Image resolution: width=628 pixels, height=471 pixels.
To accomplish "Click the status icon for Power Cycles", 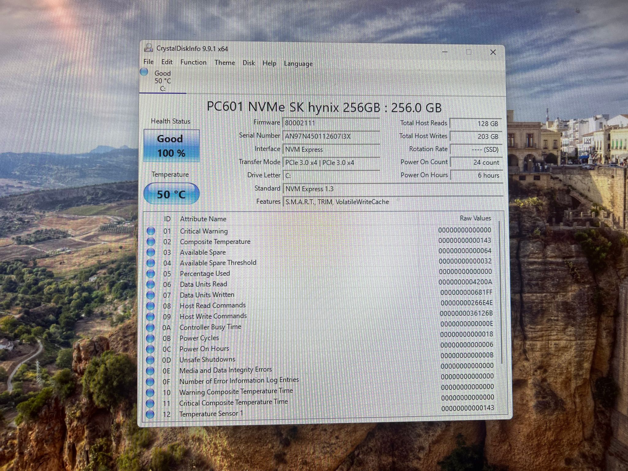I will tap(150, 338).
